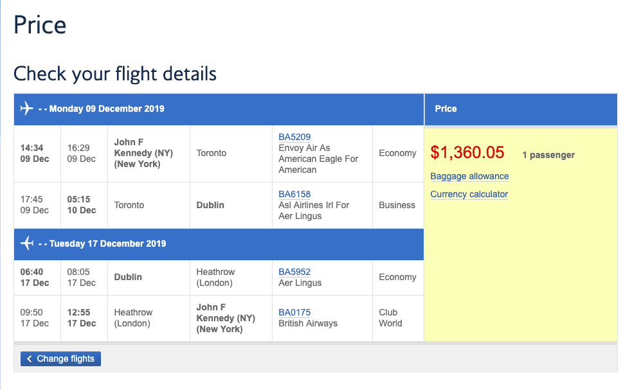The height and width of the screenshot is (390, 630).
Task: Open the Baggage allowance link
Action: (469, 176)
